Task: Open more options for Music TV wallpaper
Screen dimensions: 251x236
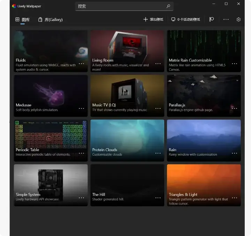Action: 158,108
